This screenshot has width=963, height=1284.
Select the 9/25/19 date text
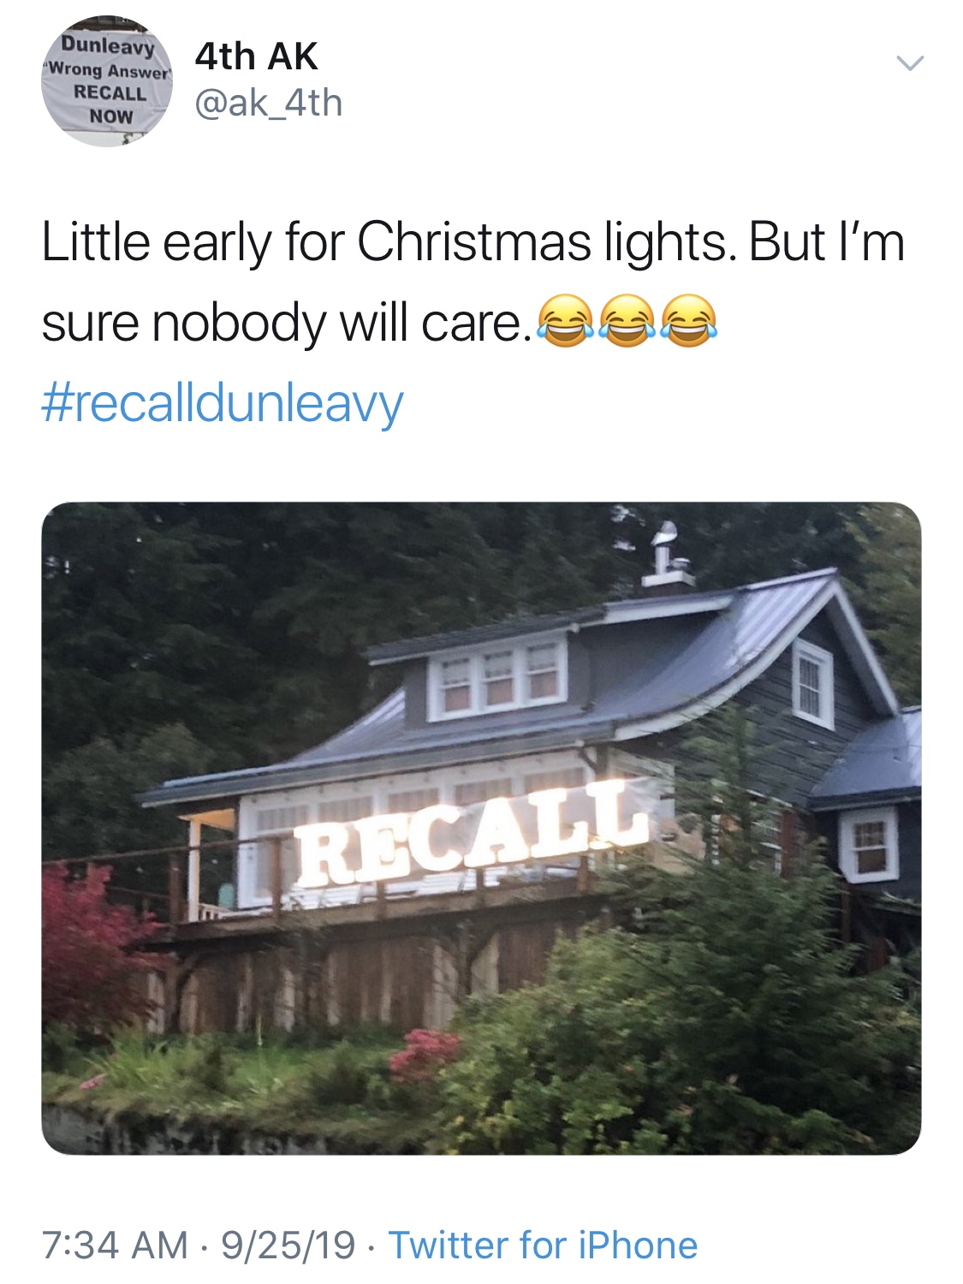pos(288,1245)
